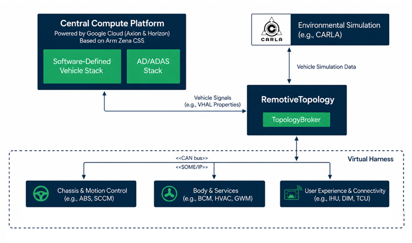
Task: Click the Vehicle Signals label
Action: 212,98
